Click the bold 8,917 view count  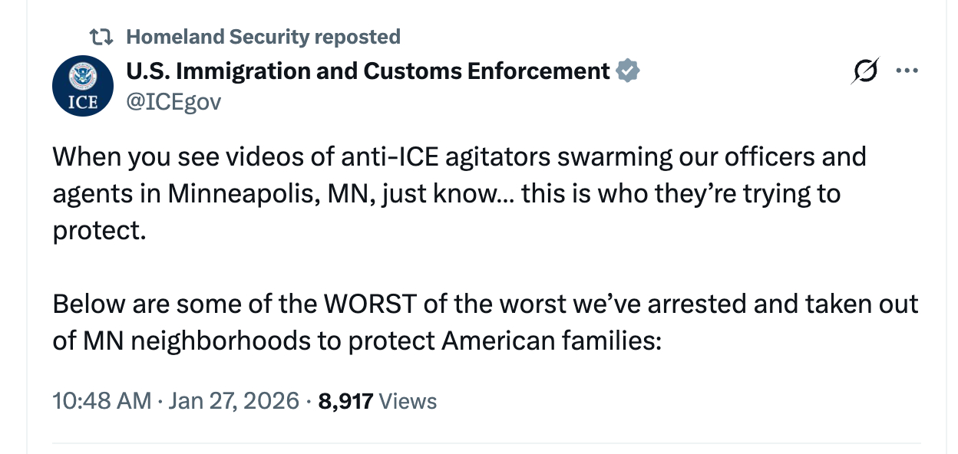(345, 400)
